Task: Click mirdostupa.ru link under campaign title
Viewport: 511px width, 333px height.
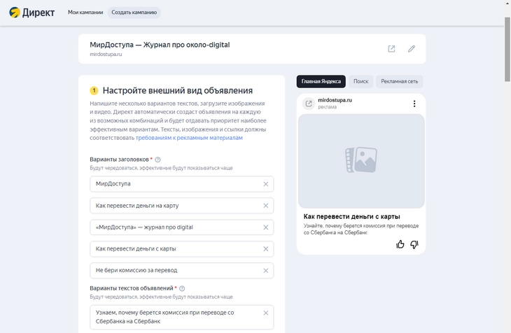Action: (106, 55)
